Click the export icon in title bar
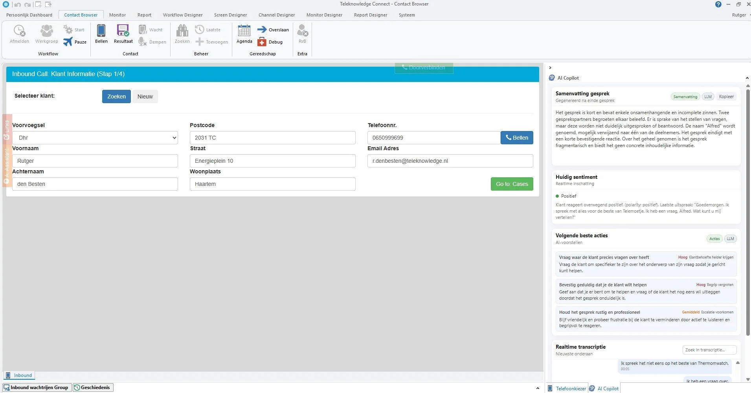 48,4
